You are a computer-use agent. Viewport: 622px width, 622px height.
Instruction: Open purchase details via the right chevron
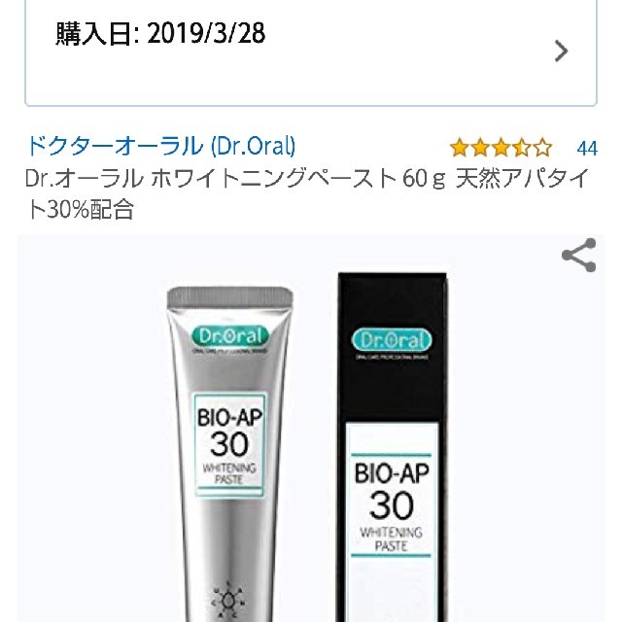[562, 52]
